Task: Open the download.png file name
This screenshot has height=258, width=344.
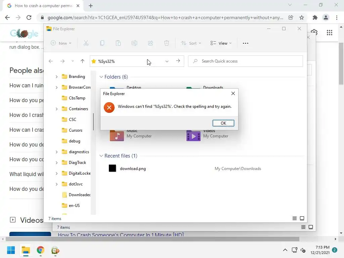Action: [133, 169]
